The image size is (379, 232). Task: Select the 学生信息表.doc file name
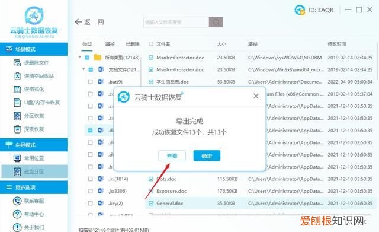pyautogui.click(x=172, y=82)
